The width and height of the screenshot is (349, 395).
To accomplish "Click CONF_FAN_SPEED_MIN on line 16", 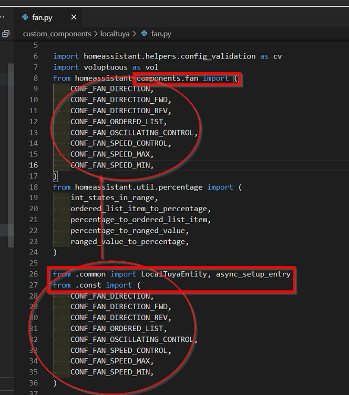I will [111, 165].
